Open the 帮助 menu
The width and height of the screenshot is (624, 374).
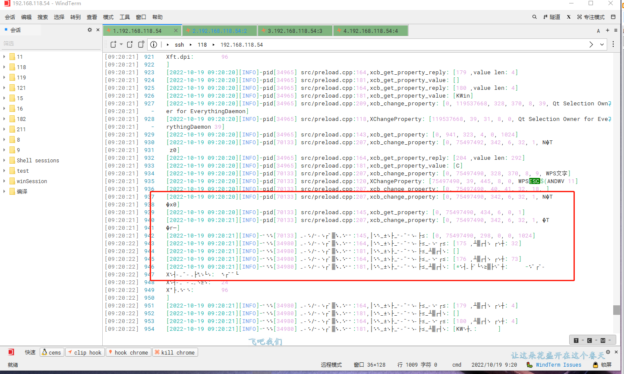pyautogui.click(x=158, y=17)
